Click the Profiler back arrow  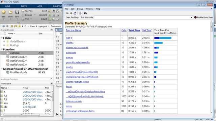[67, 13]
